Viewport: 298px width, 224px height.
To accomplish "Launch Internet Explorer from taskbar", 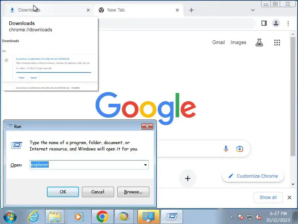I will [x=34, y=217].
